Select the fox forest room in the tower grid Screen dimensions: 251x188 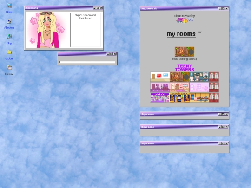[179, 77]
